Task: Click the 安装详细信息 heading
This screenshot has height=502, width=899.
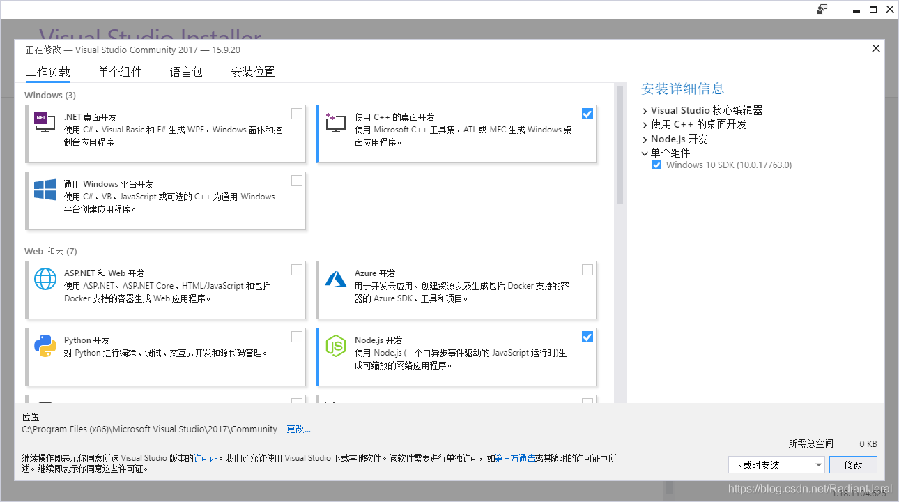Action: (x=683, y=89)
